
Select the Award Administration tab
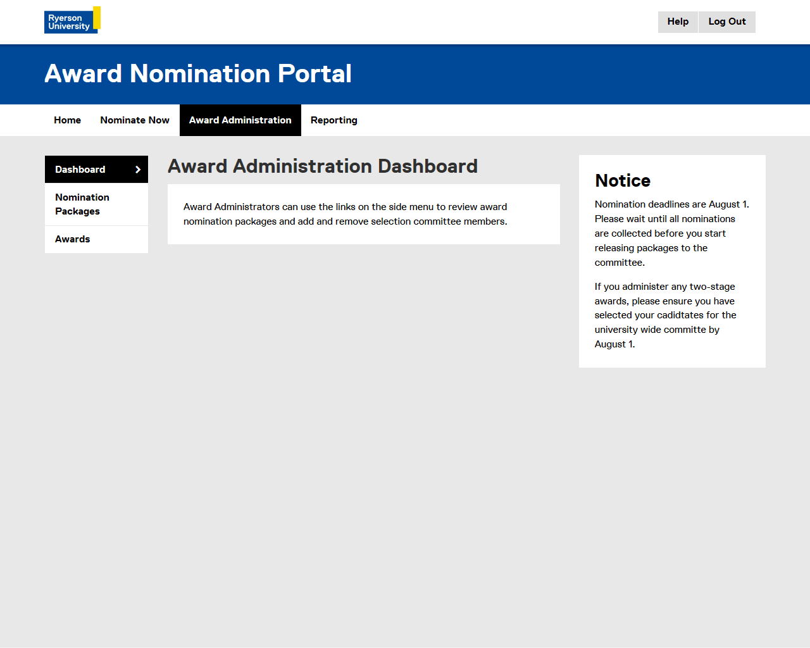240,120
